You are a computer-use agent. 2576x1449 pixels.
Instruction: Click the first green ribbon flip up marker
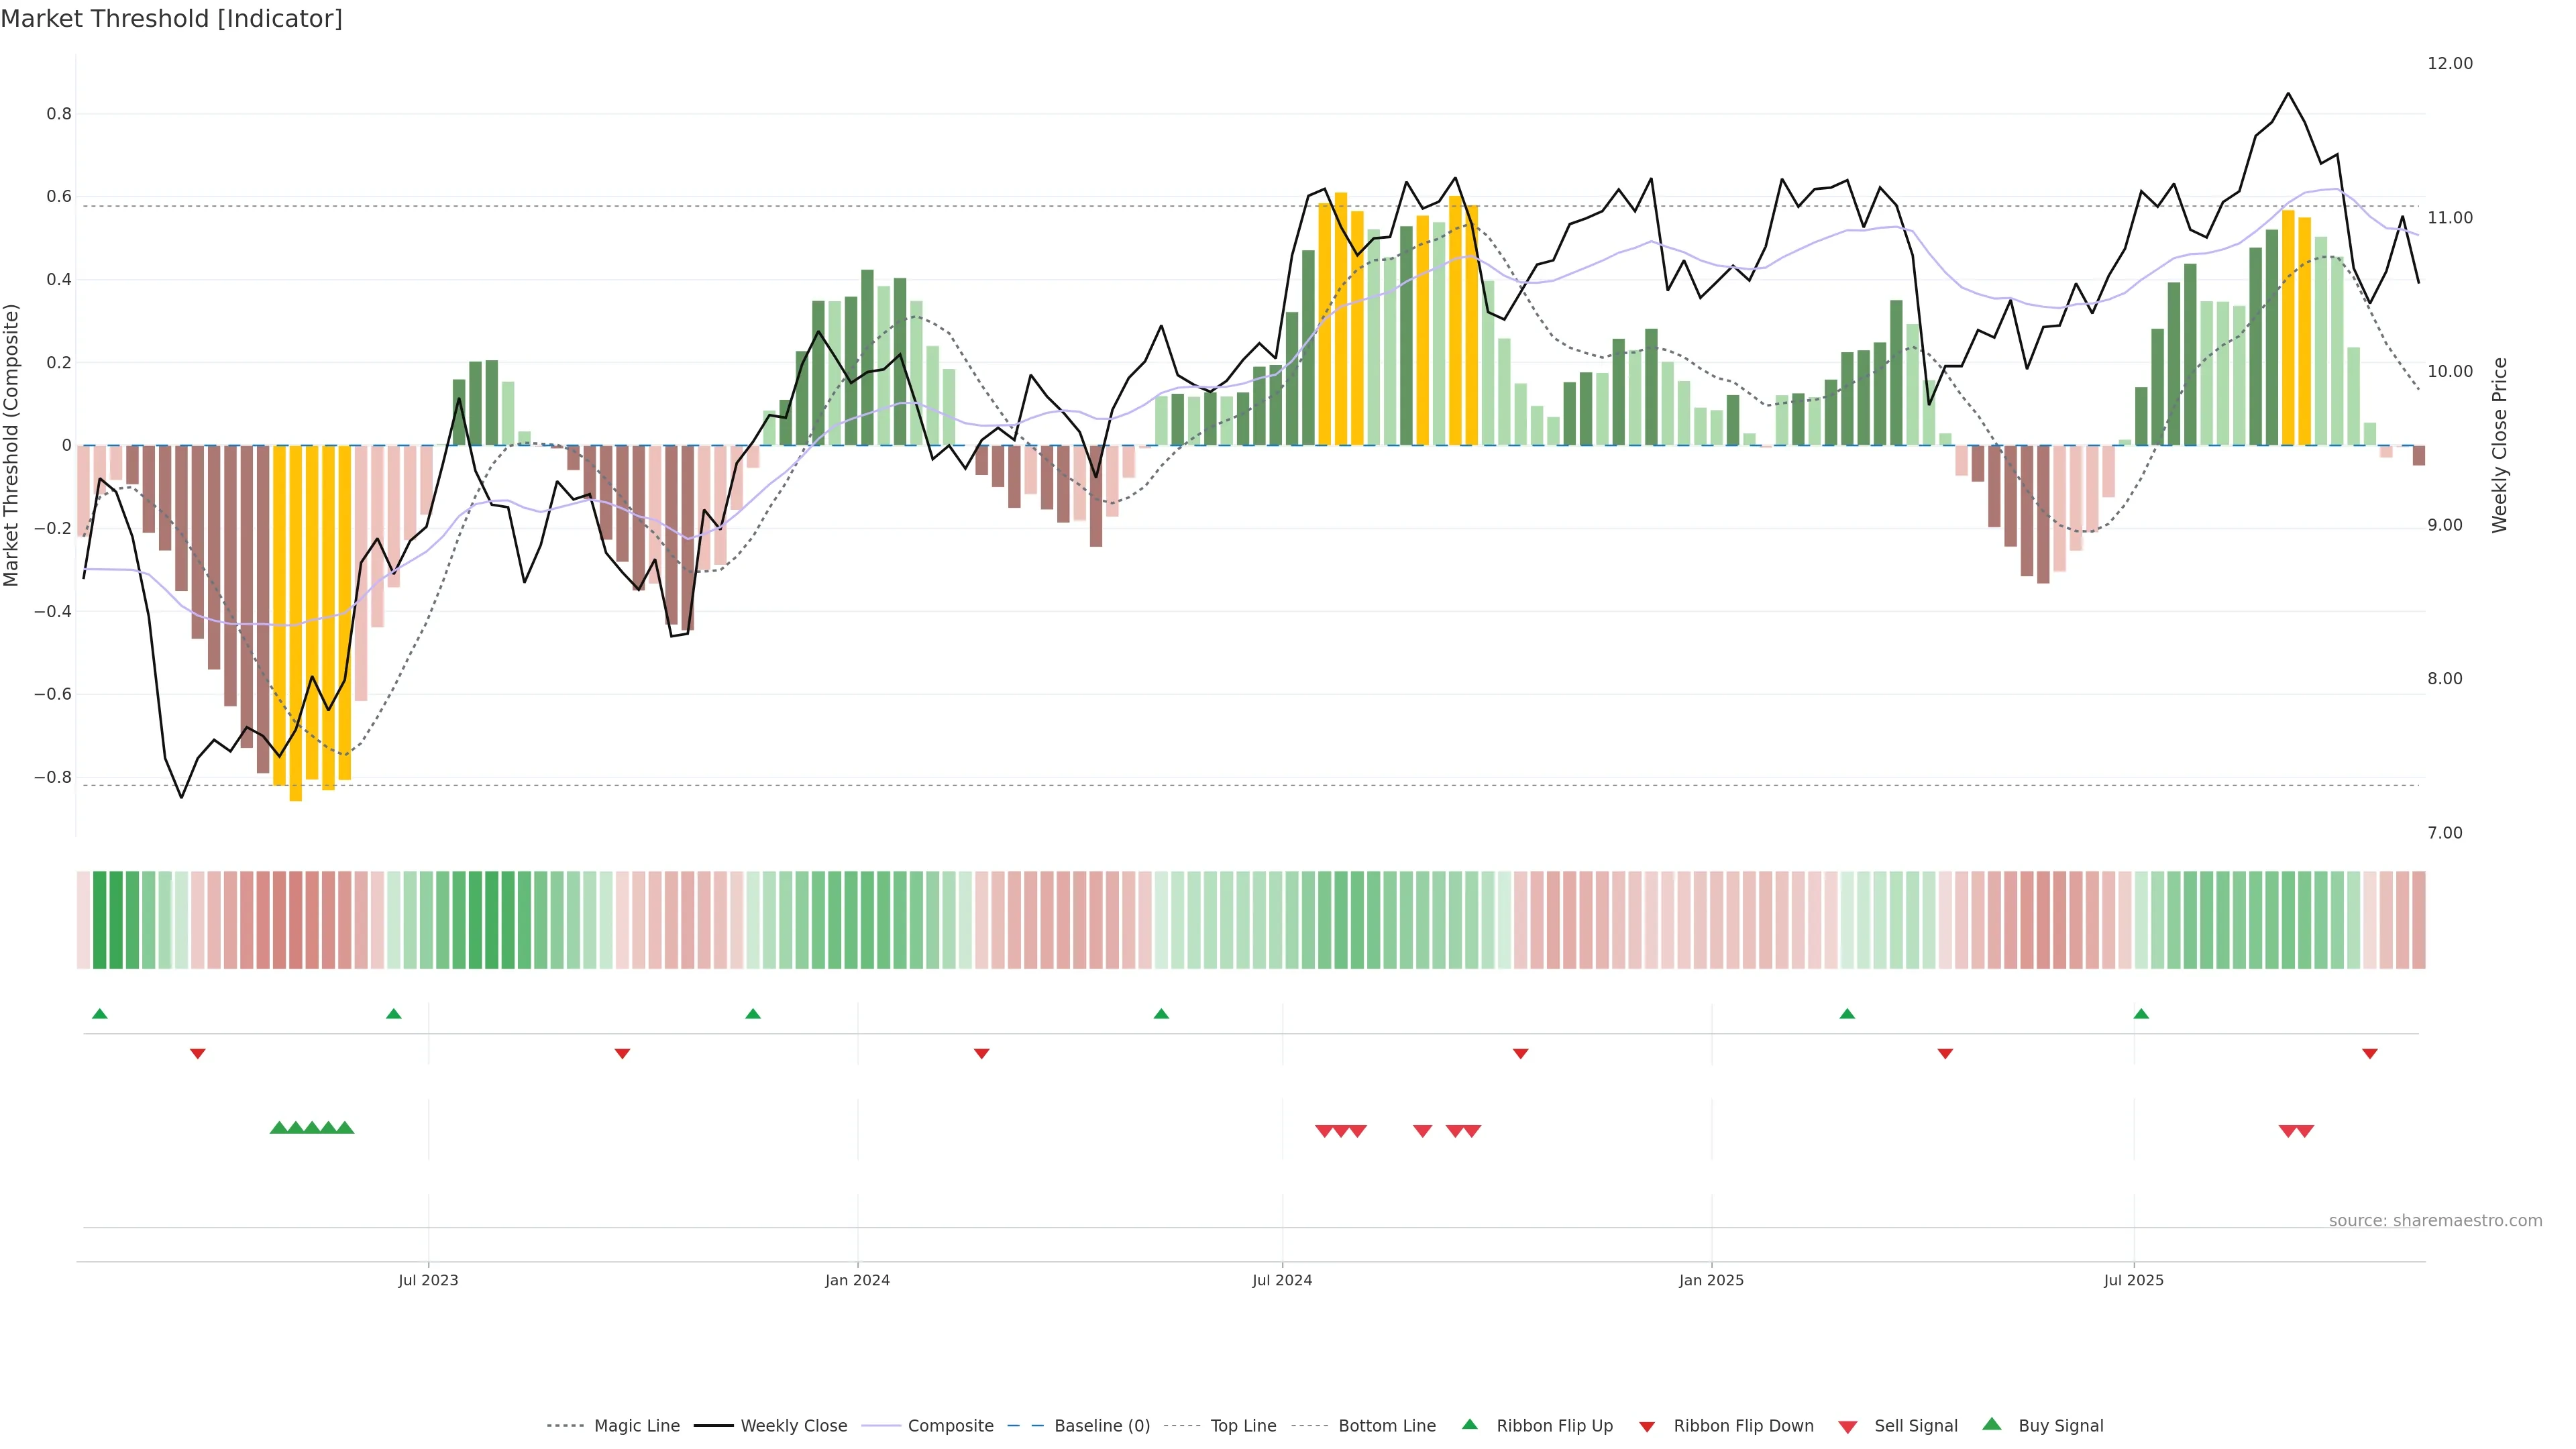(x=100, y=1014)
